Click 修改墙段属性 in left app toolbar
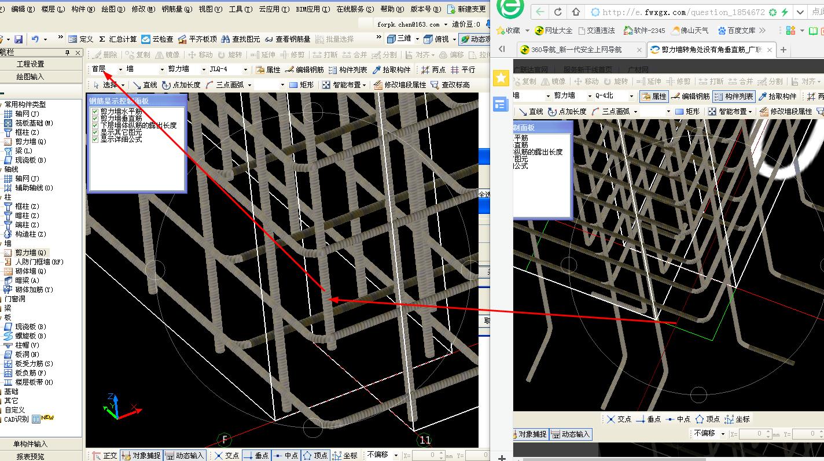This screenshot has width=824, height=461. [400, 85]
